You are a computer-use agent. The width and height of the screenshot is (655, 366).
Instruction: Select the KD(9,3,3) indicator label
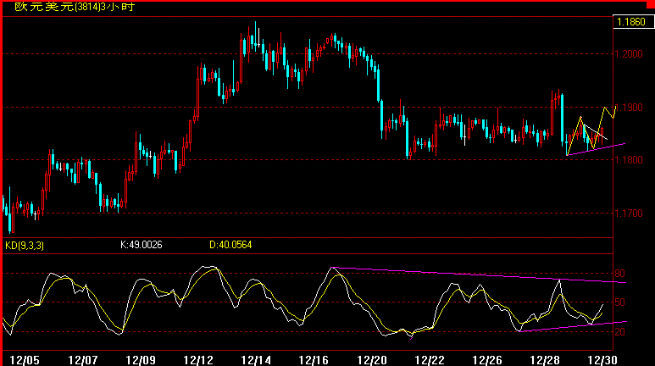point(25,245)
